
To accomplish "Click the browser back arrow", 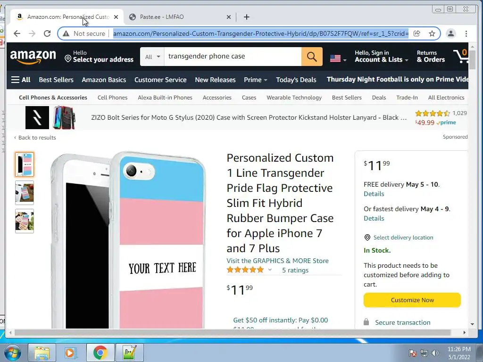I will [17, 33].
